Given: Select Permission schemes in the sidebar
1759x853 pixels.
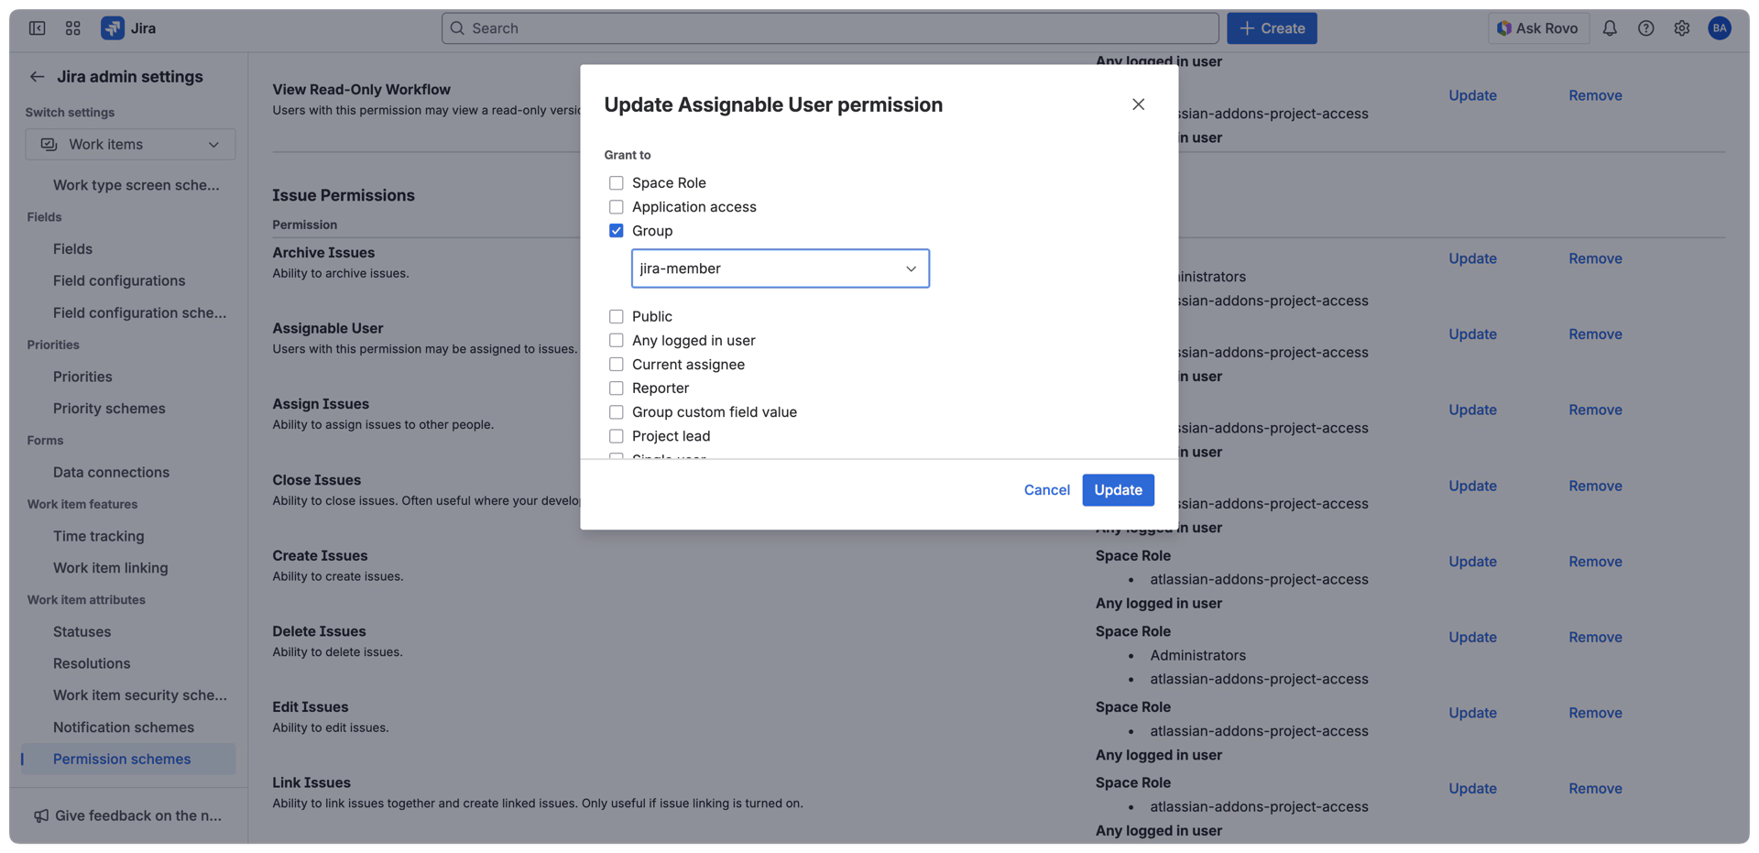Looking at the screenshot, I should click(x=122, y=759).
